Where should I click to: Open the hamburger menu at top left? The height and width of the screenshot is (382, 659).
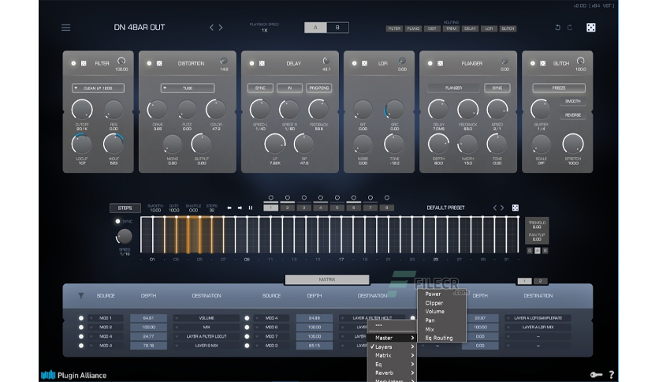point(65,28)
